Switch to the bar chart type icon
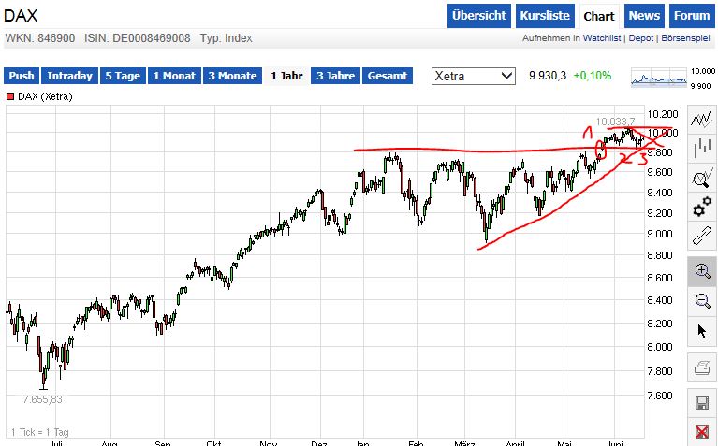The height and width of the screenshot is (446, 718). coord(701,149)
